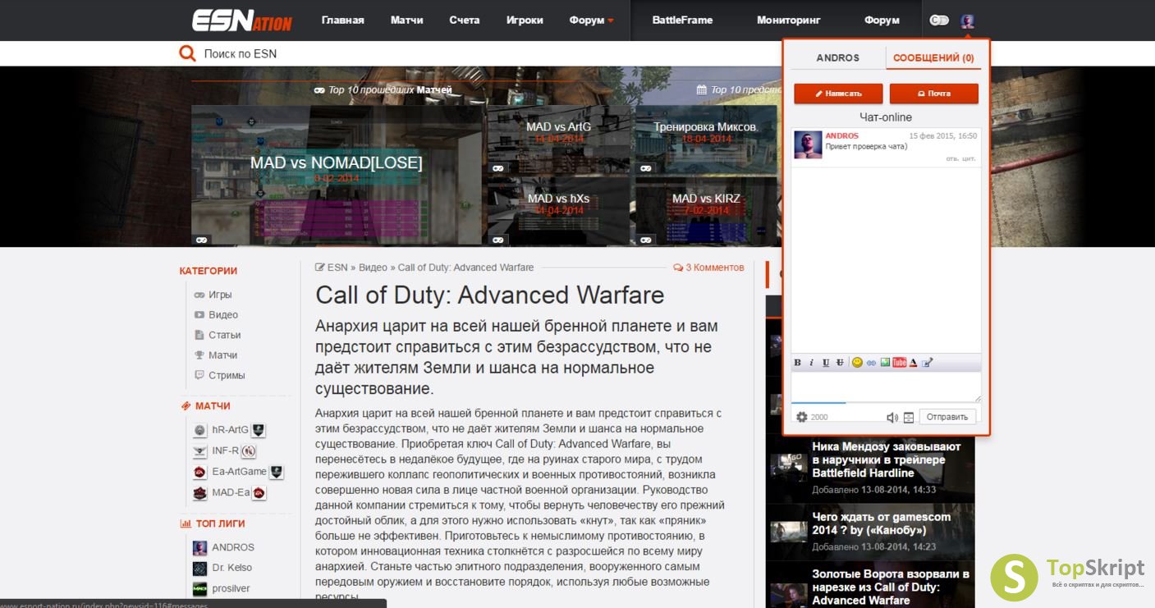Open BattleFrame in the navigation bar
The width and height of the screenshot is (1155, 608).
tap(682, 20)
